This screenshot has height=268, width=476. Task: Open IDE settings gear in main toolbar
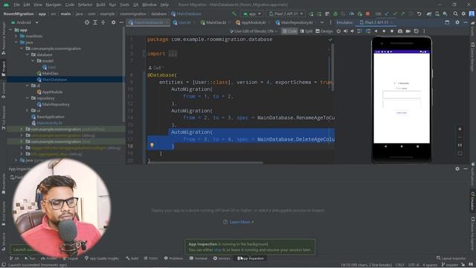tap(463, 13)
